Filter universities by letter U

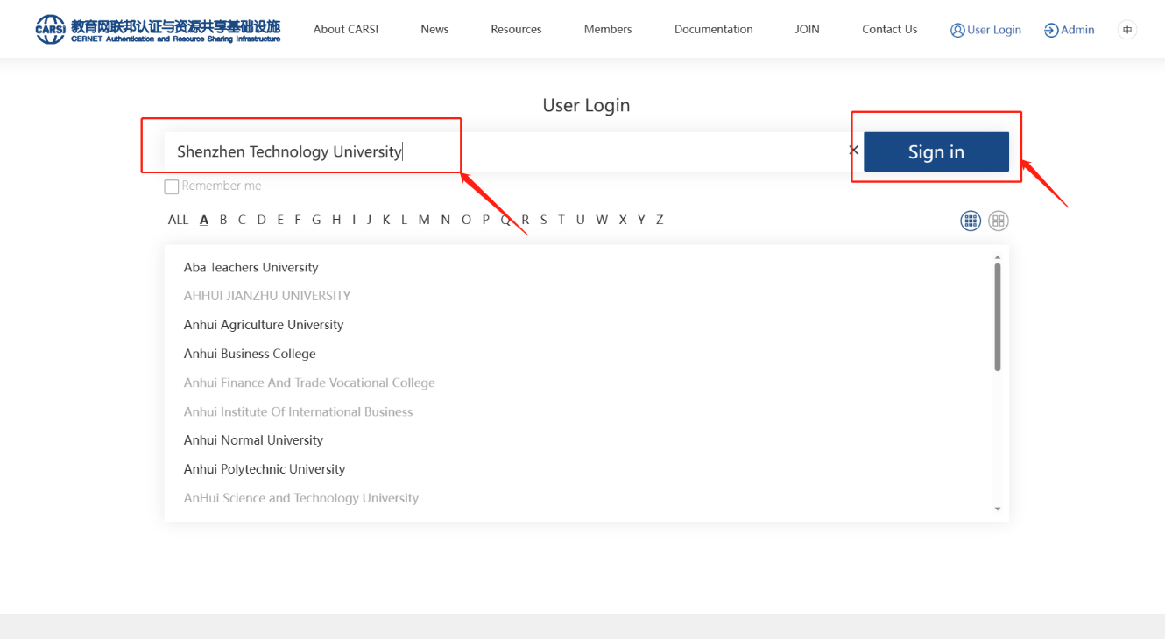[580, 220]
